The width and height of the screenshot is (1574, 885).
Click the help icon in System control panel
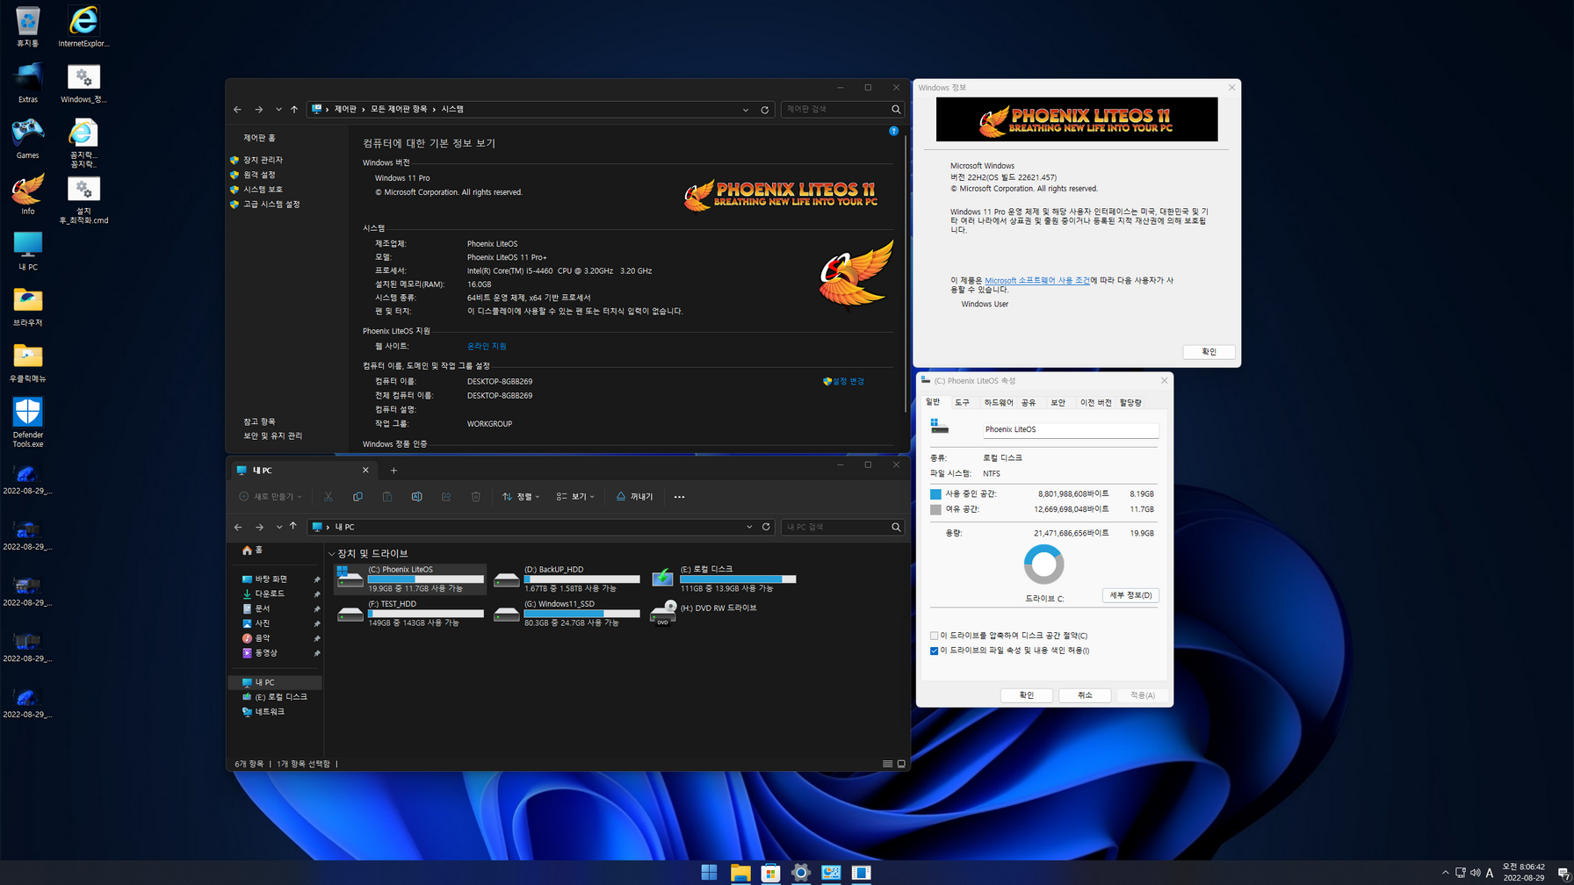point(893,131)
